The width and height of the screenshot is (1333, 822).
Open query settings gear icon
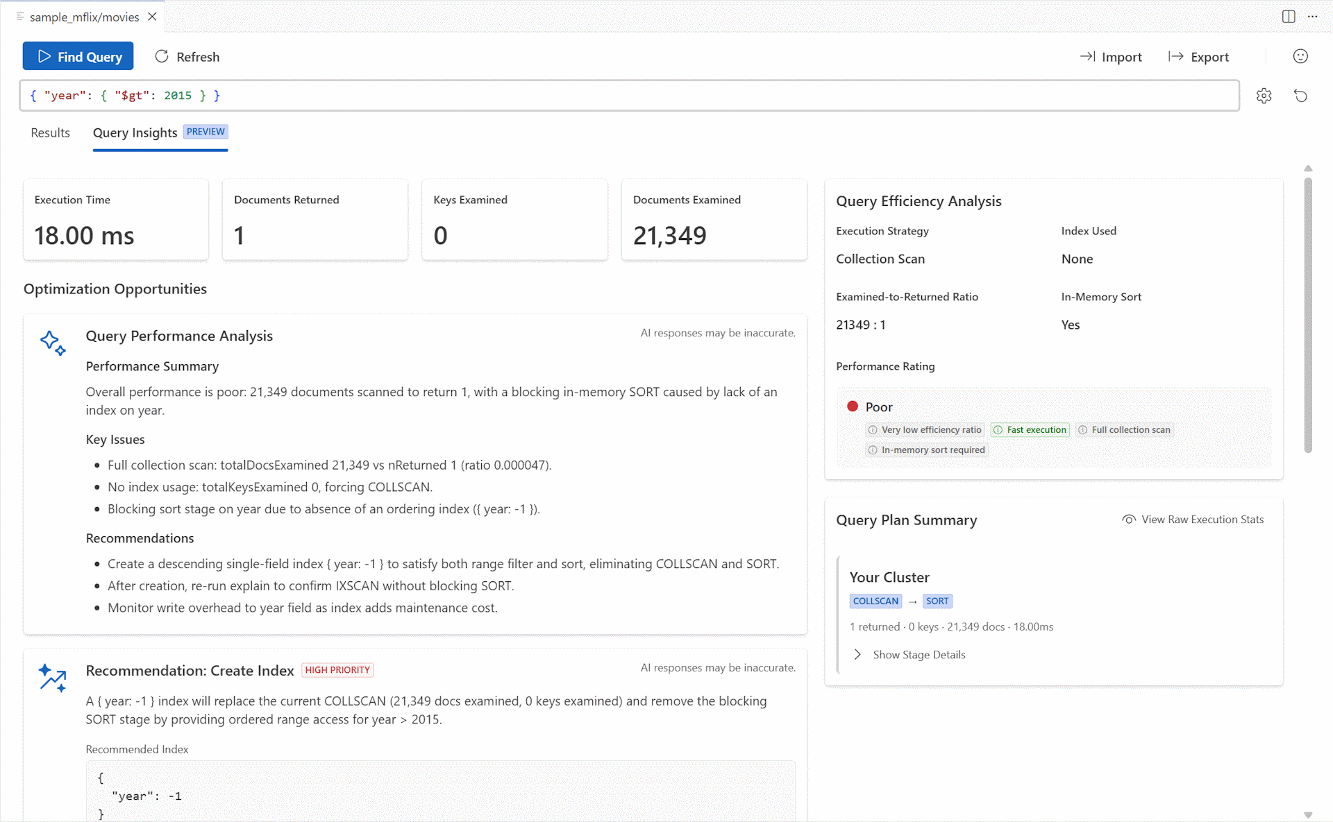point(1264,96)
